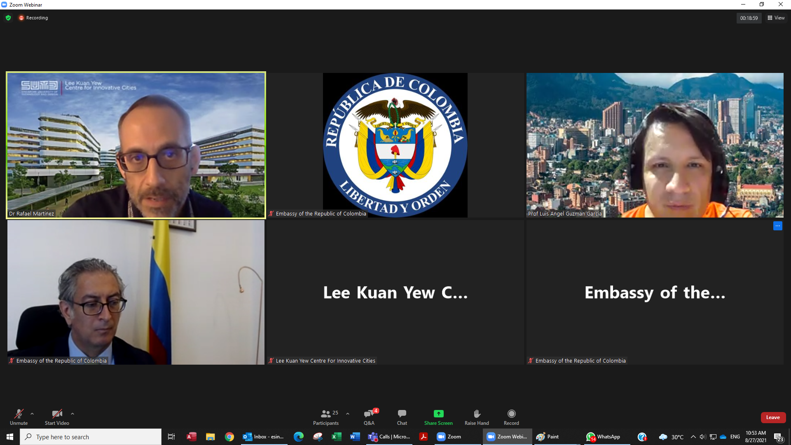Open the network status icon
The height and width of the screenshot is (445, 791).
coord(713,437)
